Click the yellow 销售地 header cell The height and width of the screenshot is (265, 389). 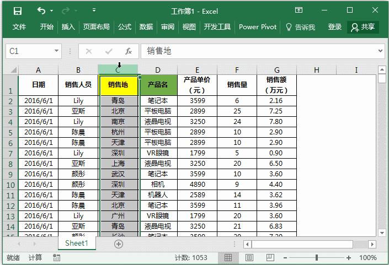click(x=119, y=85)
